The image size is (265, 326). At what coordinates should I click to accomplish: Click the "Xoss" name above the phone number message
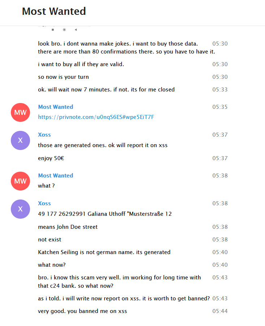tap(44, 203)
